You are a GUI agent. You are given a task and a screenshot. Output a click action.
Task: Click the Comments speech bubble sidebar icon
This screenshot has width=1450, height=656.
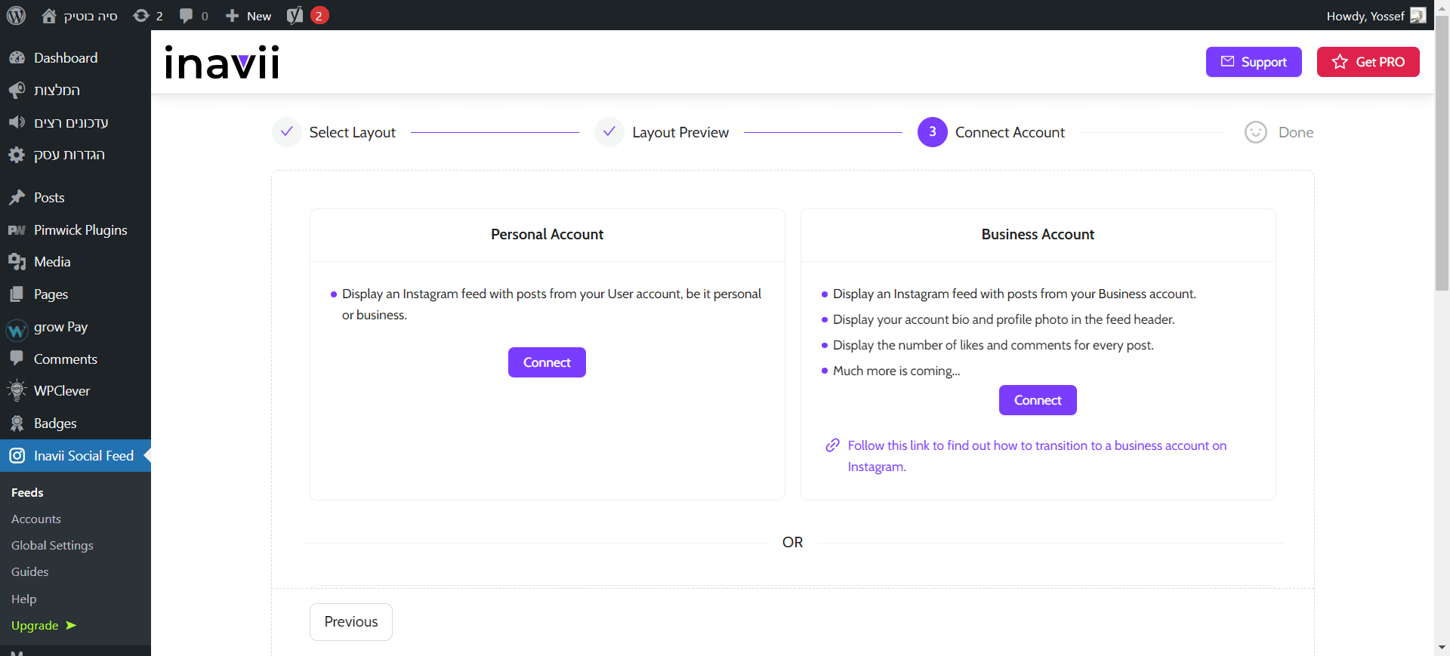[17, 359]
